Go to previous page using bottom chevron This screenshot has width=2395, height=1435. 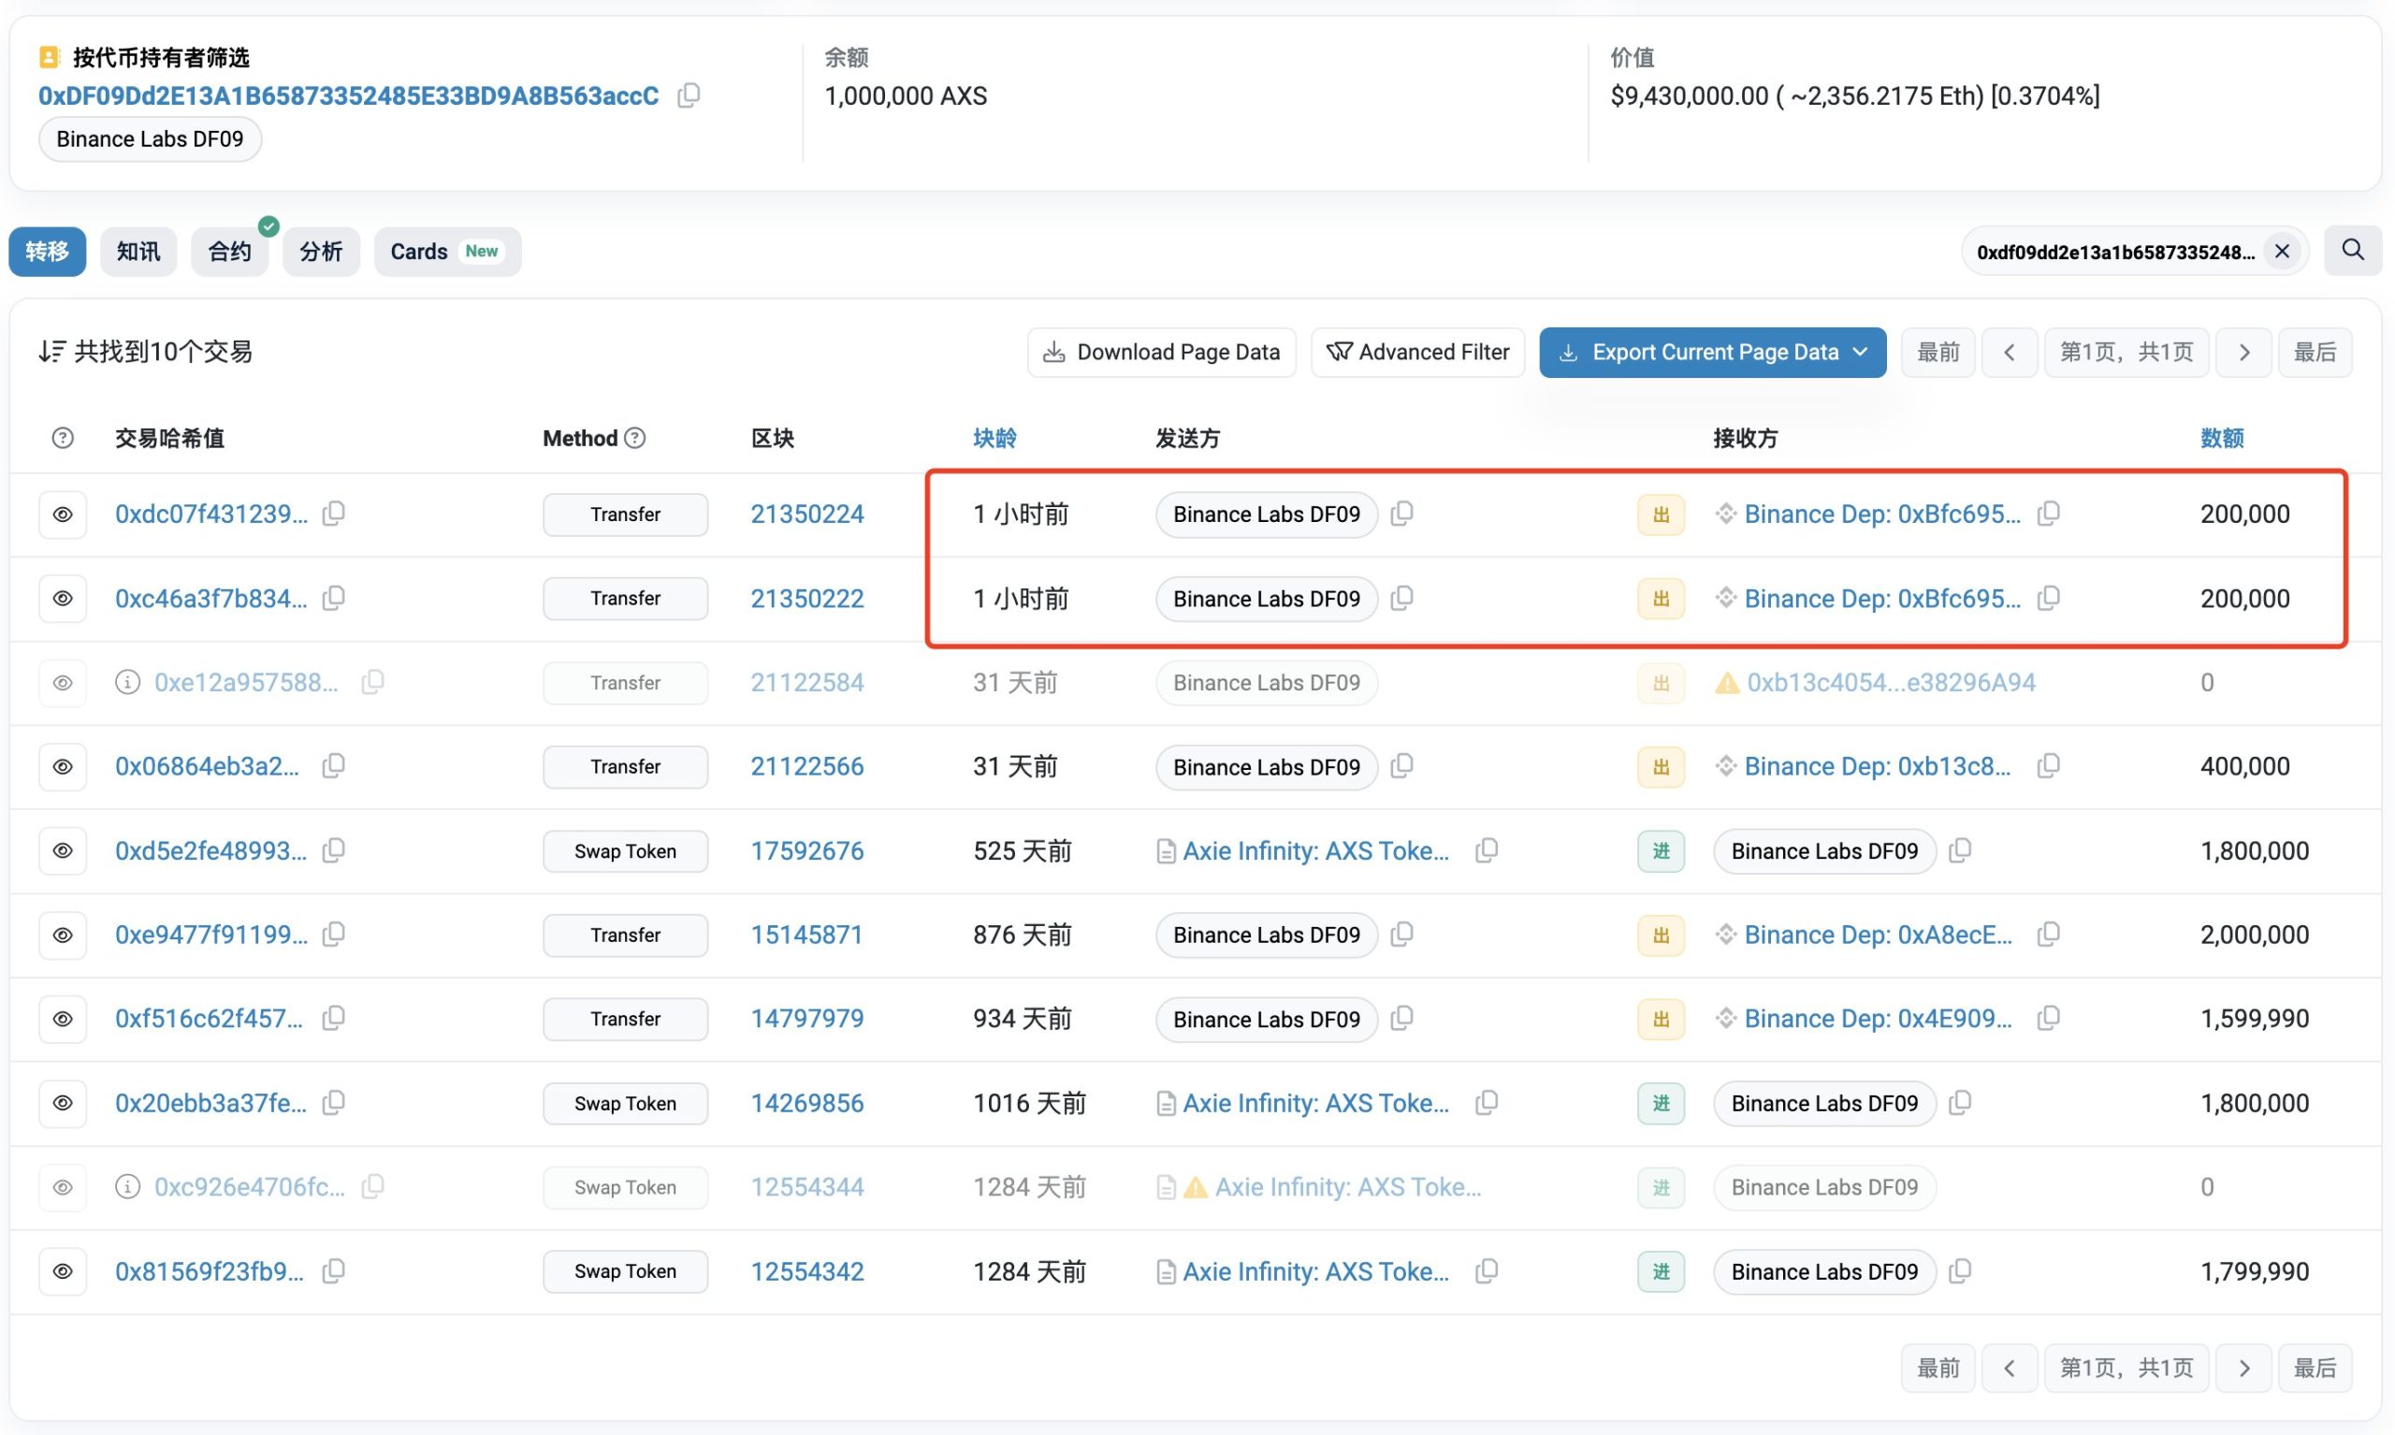2010,1369
